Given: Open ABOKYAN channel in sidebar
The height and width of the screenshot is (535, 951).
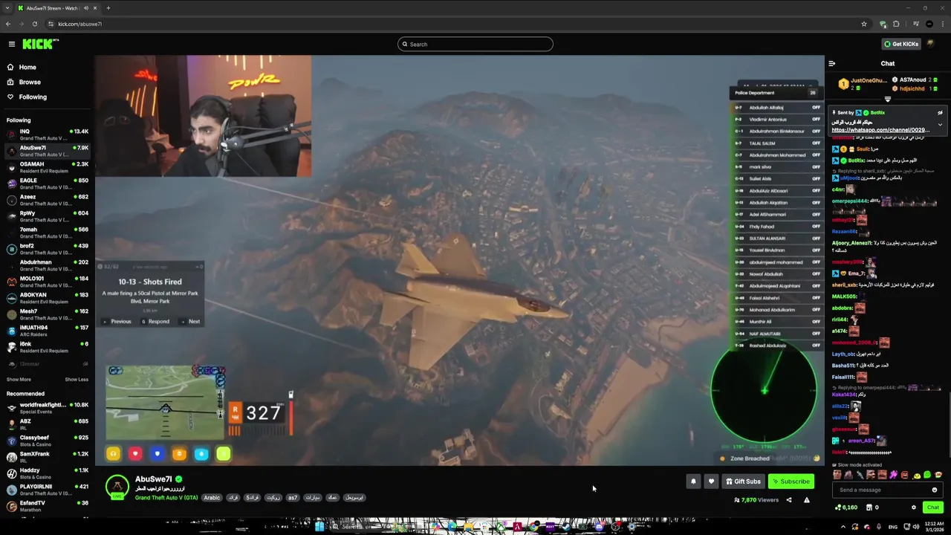Looking at the screenshot, I should click(x=47, y=298).
